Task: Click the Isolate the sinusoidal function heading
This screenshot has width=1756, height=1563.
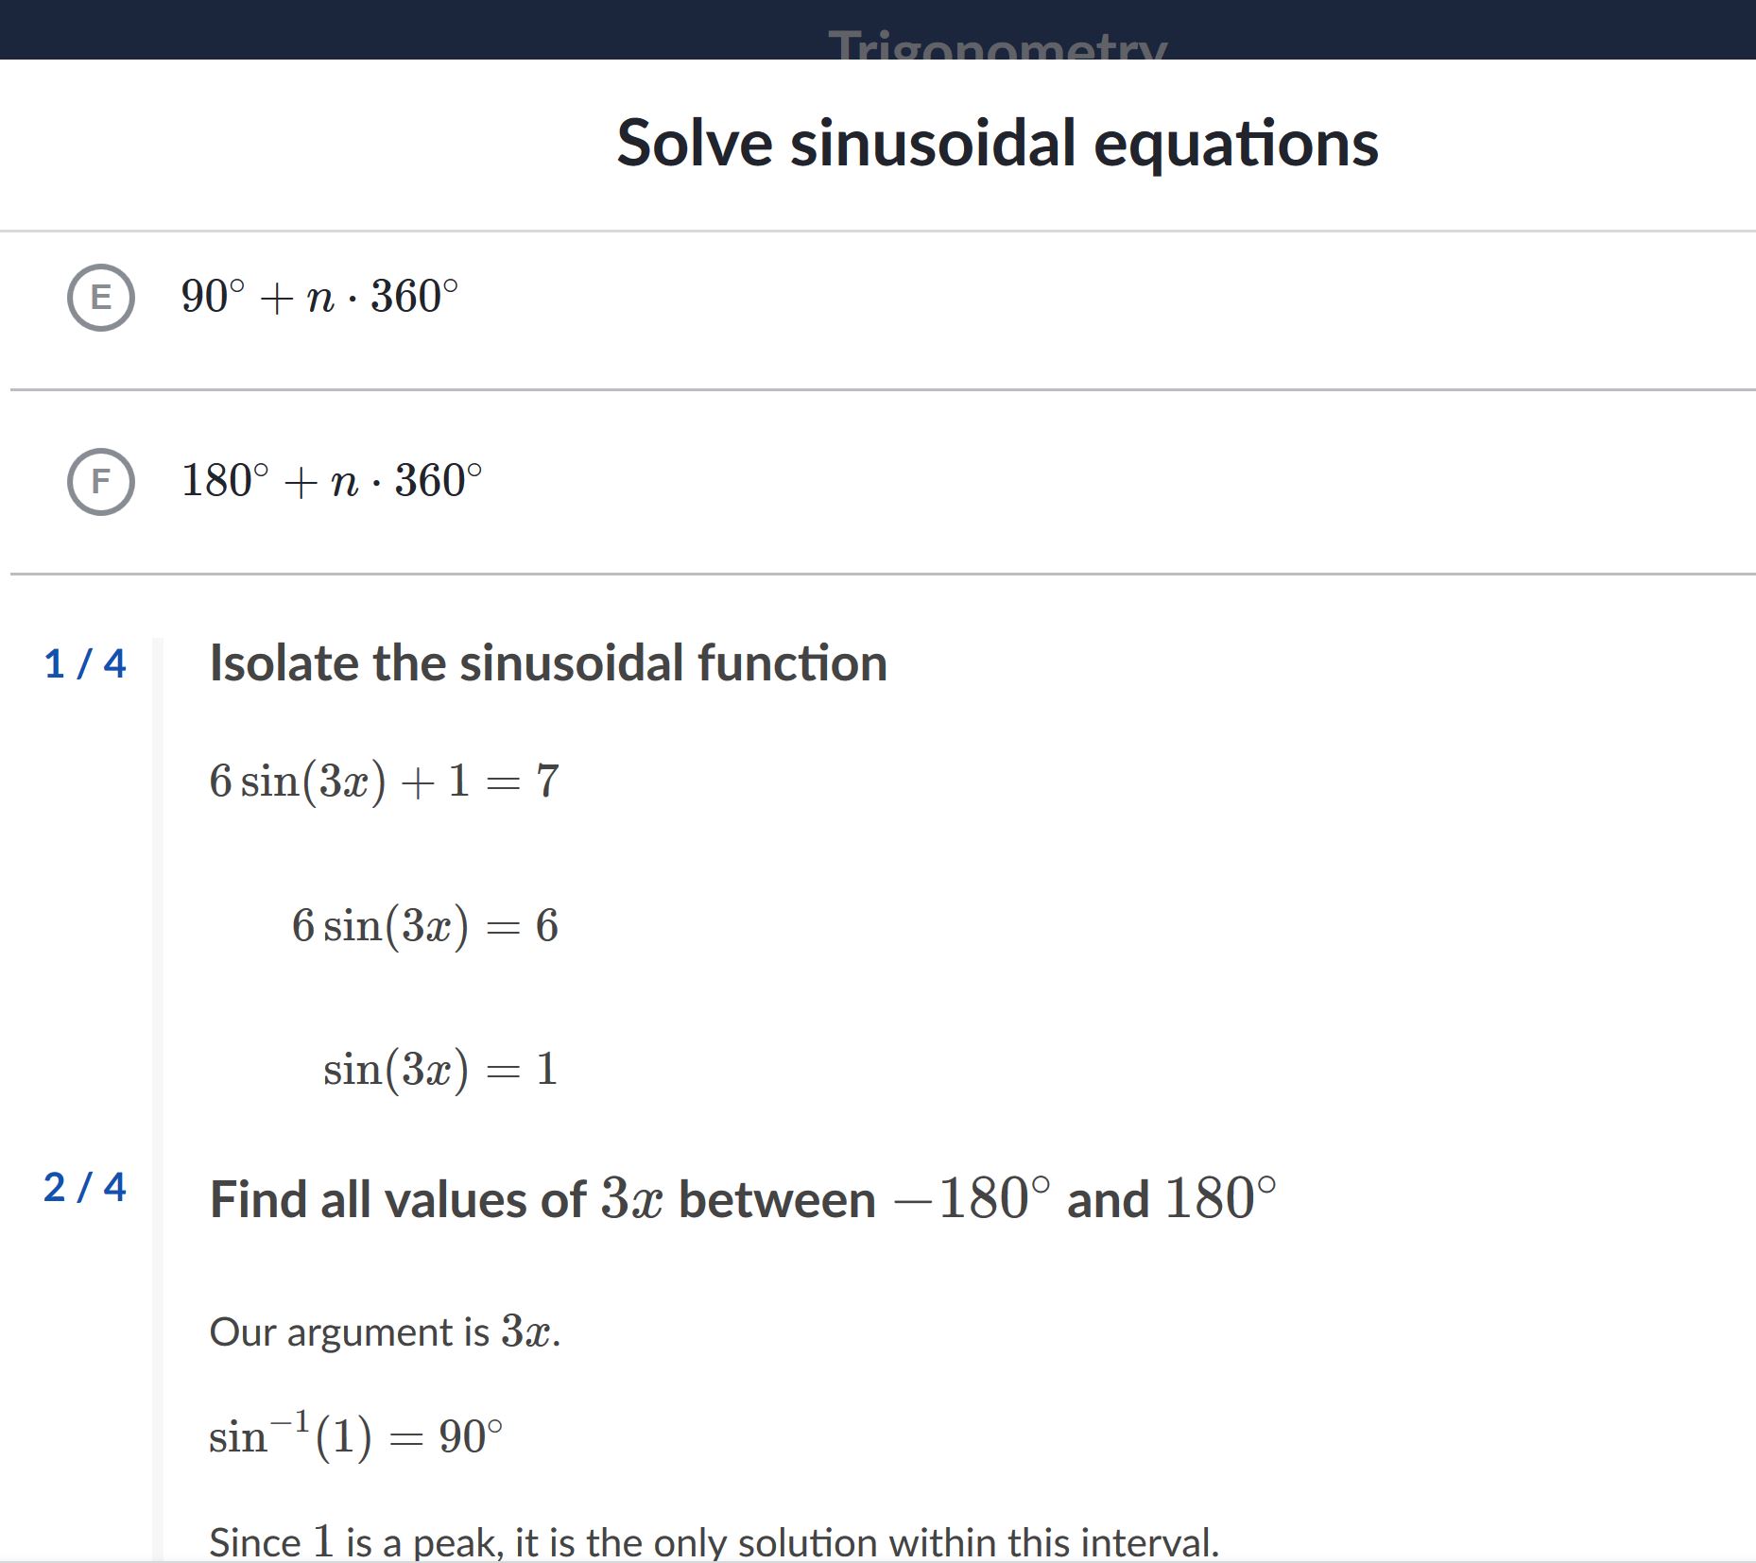Action: click(x=548, y=663)
